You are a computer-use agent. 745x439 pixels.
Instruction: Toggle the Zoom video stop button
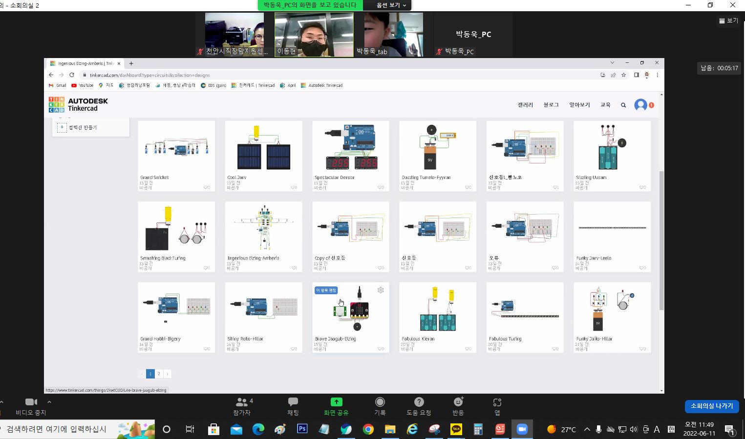click(31, 402)
